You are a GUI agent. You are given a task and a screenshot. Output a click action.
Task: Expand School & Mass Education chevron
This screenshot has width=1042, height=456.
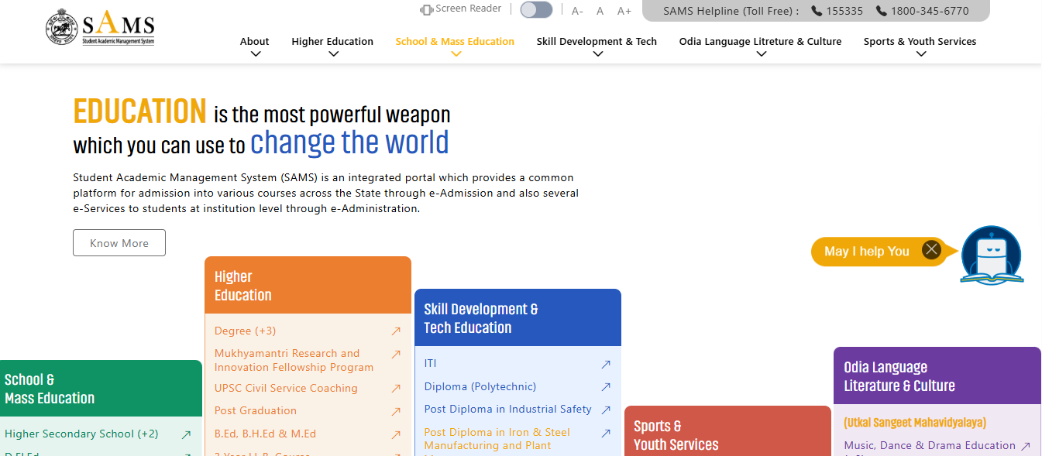click(x=456, y=54)
